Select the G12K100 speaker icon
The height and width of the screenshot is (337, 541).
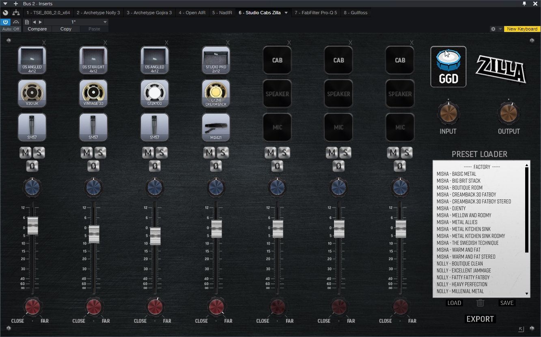coord(155,93)
